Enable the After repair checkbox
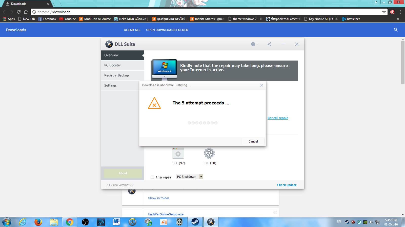The image size is (405, 227). pyautogui.click(x=152, y=177)
